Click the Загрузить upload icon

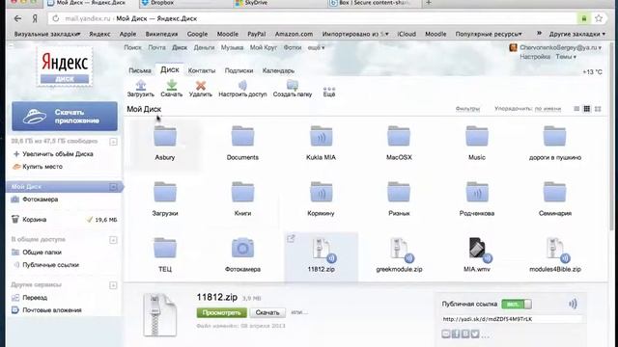coord(141,85)
